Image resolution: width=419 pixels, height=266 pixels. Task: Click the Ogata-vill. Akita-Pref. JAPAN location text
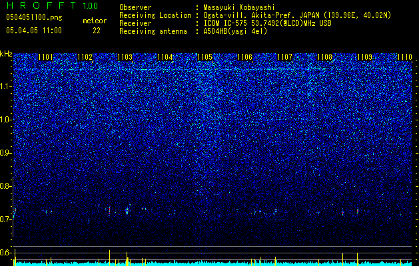(297, 16)
